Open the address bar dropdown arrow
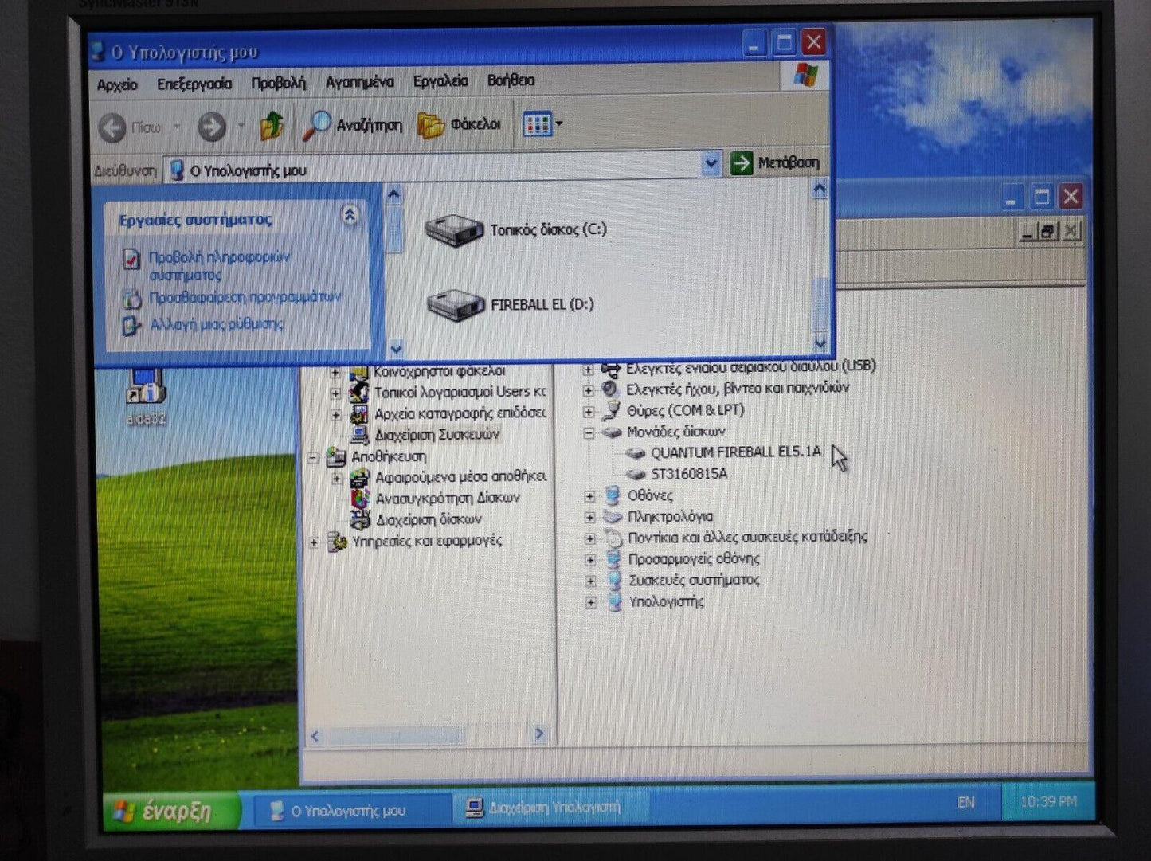 coord(711,164)
